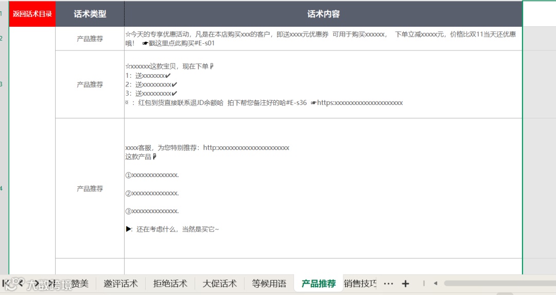This screenshot has height=295, width=556.
Task: Select 产品推荐 cell beside the 红包到货 script
Action: pos(90,84)
